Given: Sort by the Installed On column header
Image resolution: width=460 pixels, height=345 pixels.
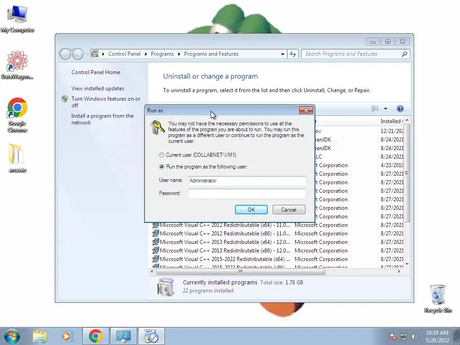Looking at the screenshot, I should [392, 121].
